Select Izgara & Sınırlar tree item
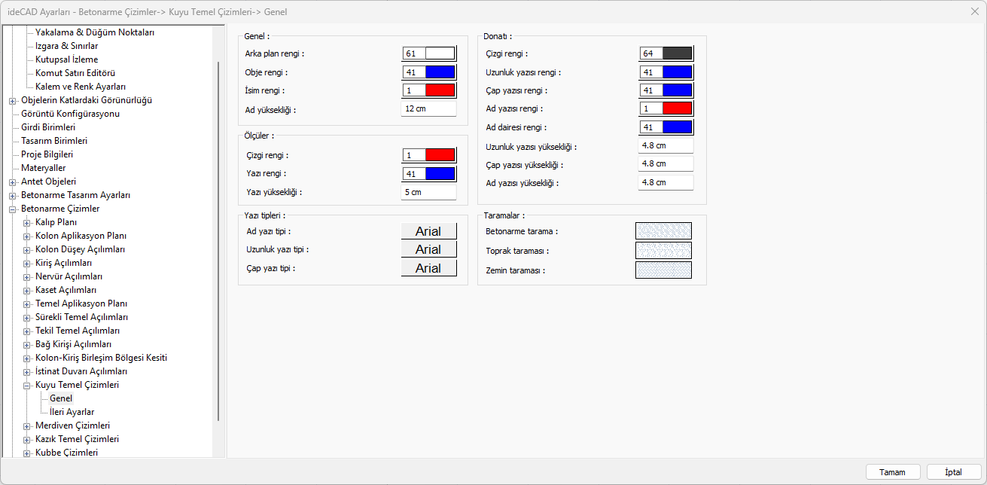Viewport: 987px width, 485px height. pyautogui.click(x=66, y=46)
